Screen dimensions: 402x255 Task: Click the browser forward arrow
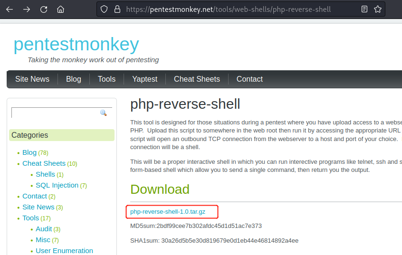point(27,9)
